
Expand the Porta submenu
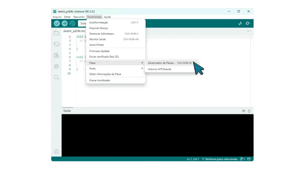116,68
